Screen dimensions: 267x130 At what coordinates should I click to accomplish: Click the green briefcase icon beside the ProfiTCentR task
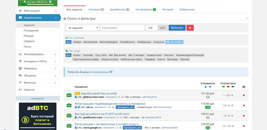69,116
